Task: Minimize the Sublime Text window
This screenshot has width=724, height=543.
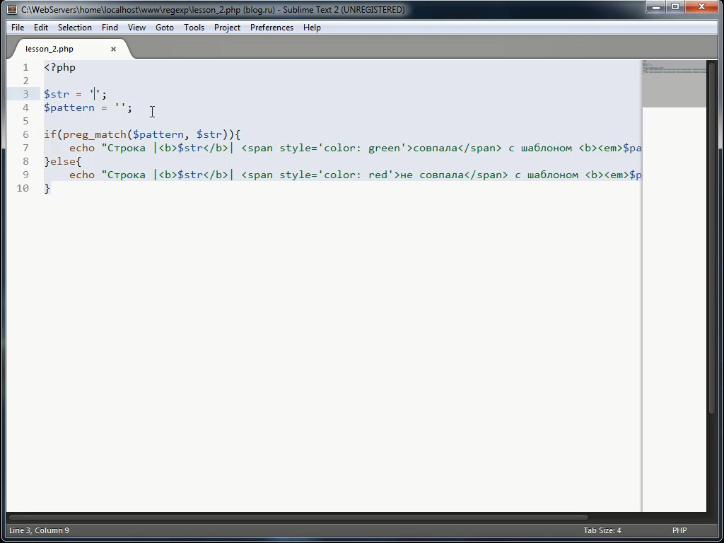Action: (655, 7)
